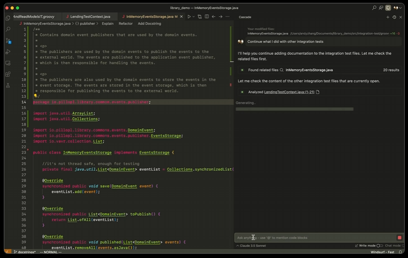Click InMemoryEventsStorage class name on line 23
Viewport: 408px width, 258px height.
(87, 153)
